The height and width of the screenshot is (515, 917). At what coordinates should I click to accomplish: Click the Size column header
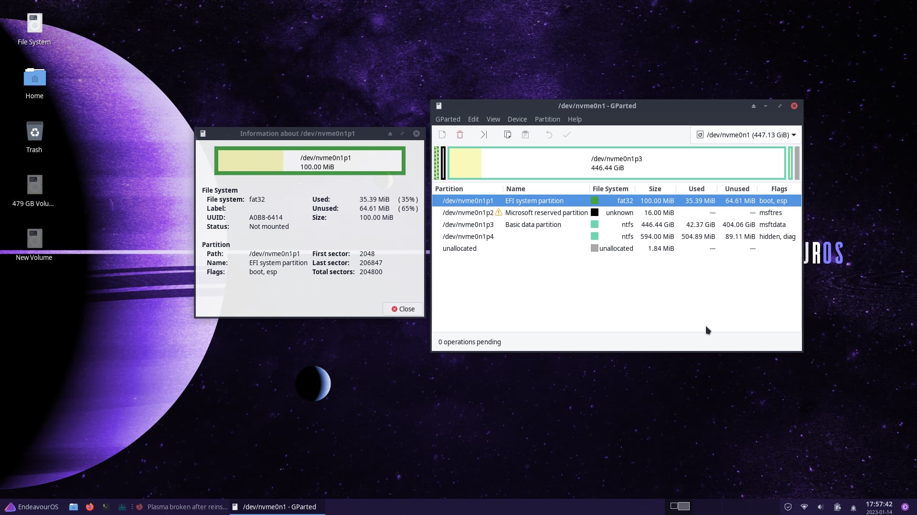655,189
